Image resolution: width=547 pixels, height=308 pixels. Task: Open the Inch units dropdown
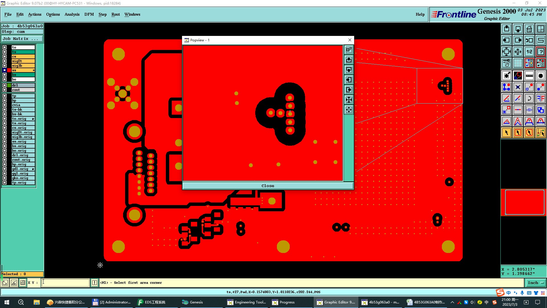click(536, 283)
